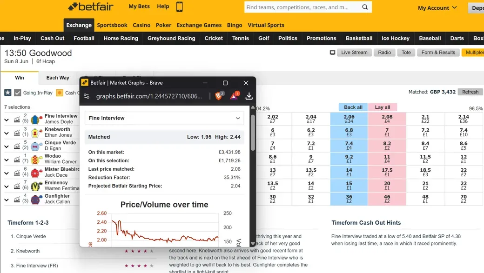Image resolution: width=484 pixels, height=273 pixels.
Task: Select Fine Interview back price 2.06
Action: click(x=349, y=119)
